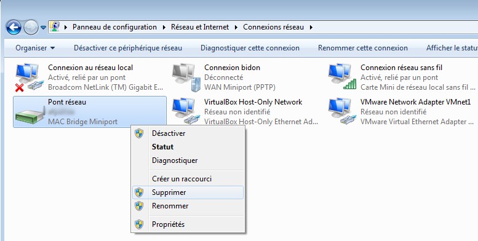
Task: Click WAN Miniport (PPTP) text
Action: (x=239, y=87)
